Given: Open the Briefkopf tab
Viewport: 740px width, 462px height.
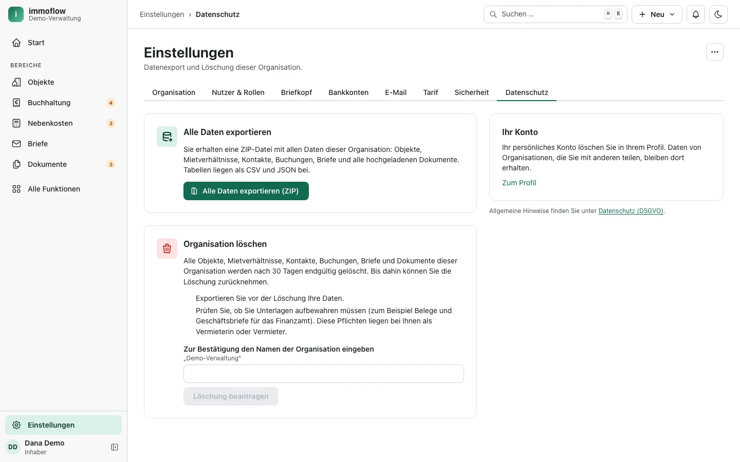Looking at the screenshot, I should (297, 92).
